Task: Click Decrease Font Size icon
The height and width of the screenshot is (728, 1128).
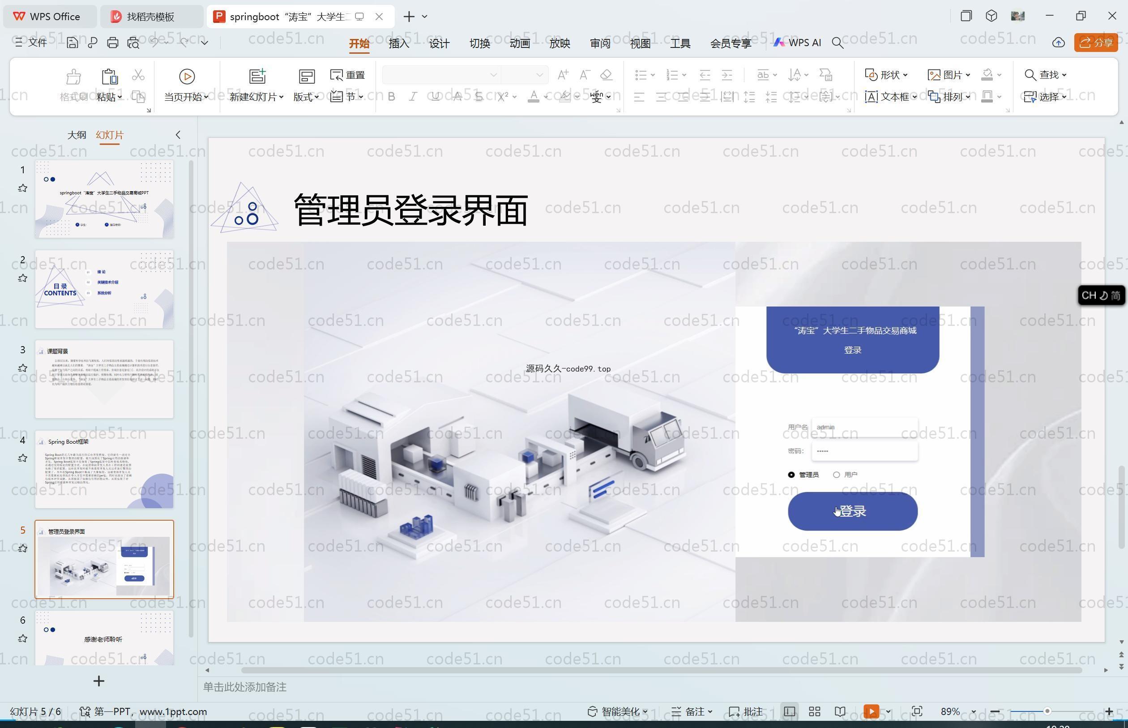Action: click(x=585, y=75)
